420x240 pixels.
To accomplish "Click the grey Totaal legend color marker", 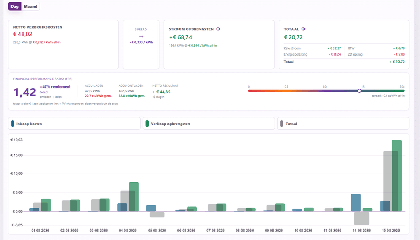I will pos(282,124).
